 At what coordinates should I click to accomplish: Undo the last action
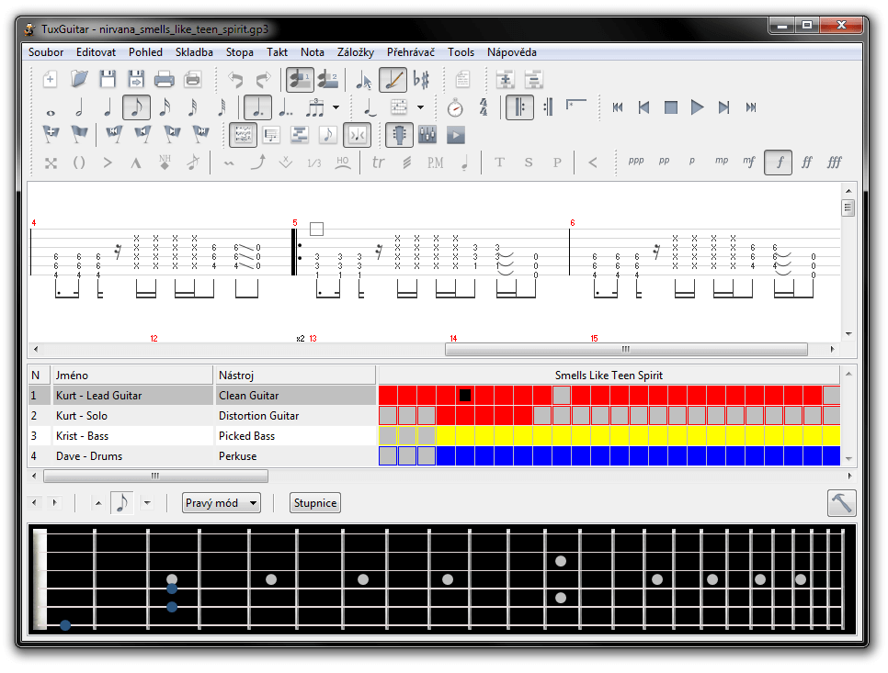[x=235, y=79]
